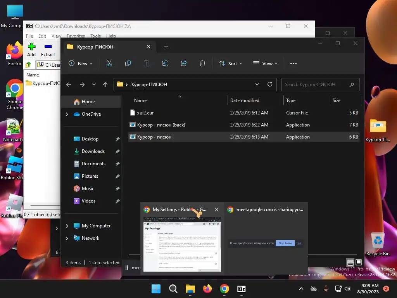This screenshot has height=298, width=397.
Task: Open recent locations chevron beside forward arrow
Action: [94, 85]
